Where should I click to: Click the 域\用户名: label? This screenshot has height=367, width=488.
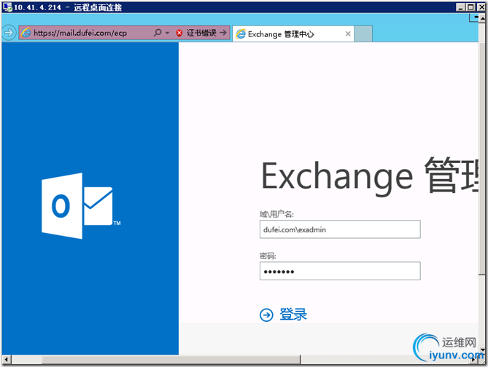(x=276, y=214)
